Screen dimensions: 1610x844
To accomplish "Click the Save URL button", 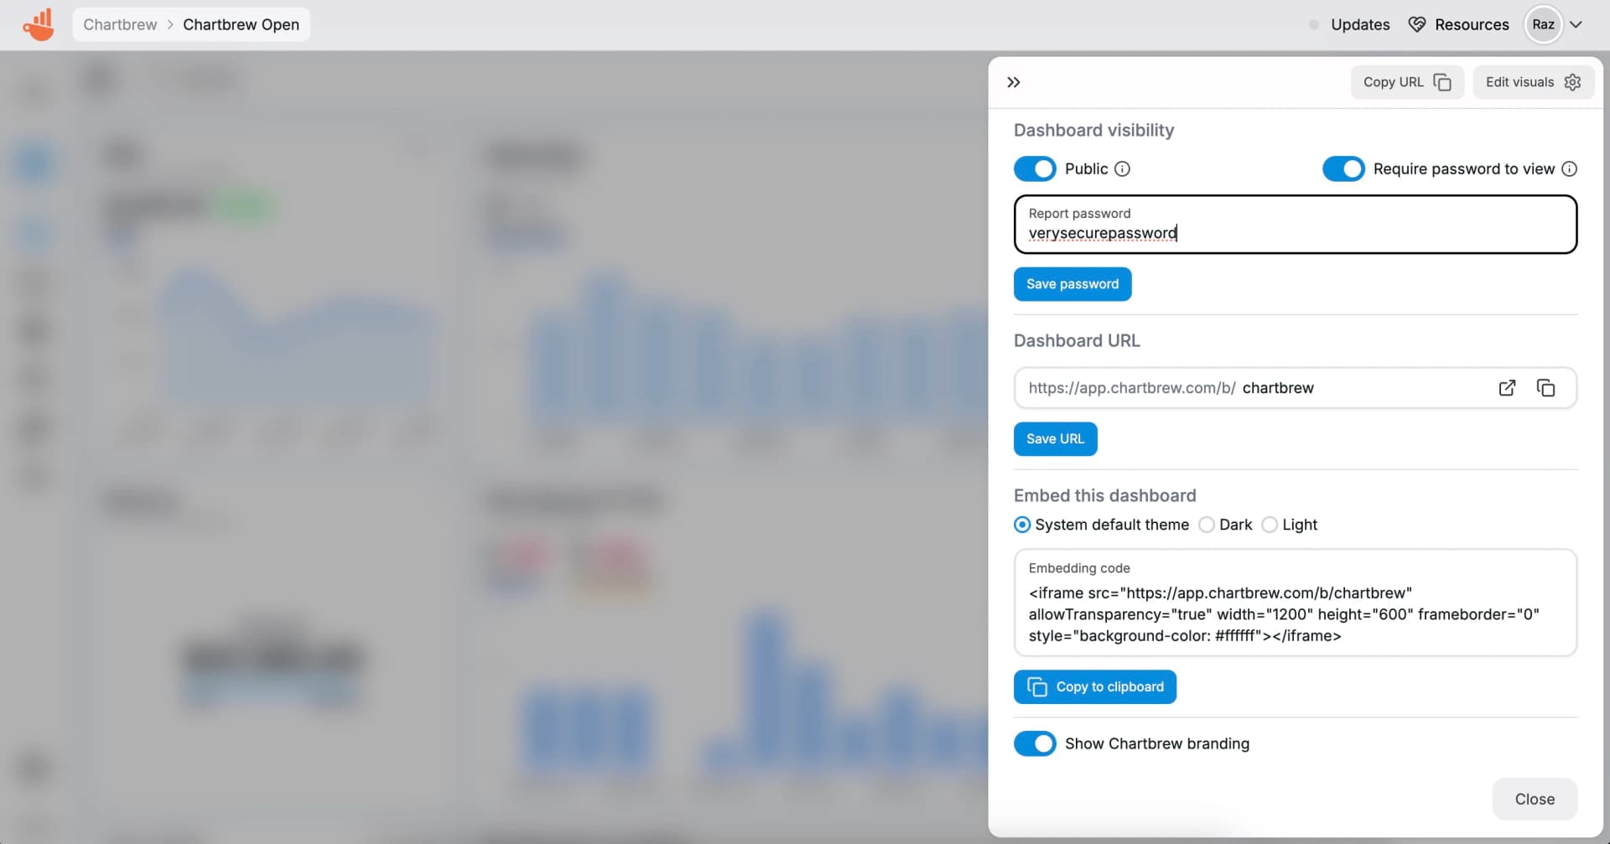I will (1055, 439).
